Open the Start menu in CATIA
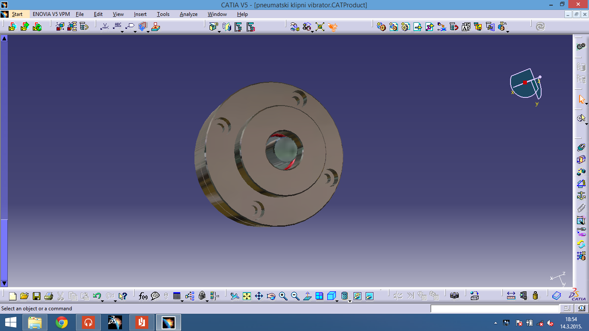The height and width of the screenshot is (331, 589). [17, 14]
